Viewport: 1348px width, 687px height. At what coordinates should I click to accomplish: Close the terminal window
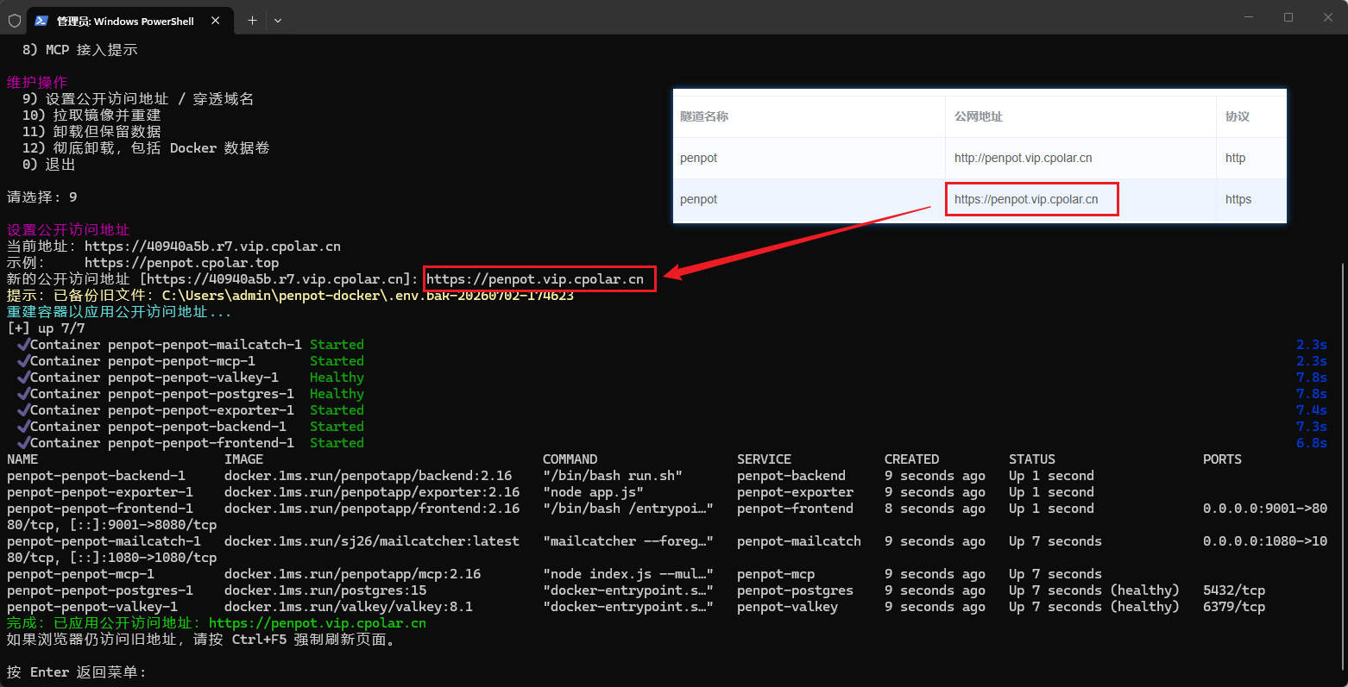click(1328, 17)
